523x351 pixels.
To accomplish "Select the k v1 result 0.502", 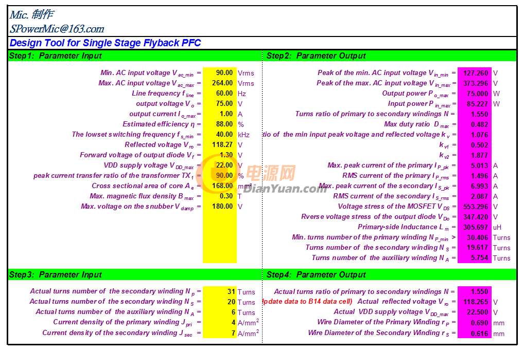I will click(474, 145).
